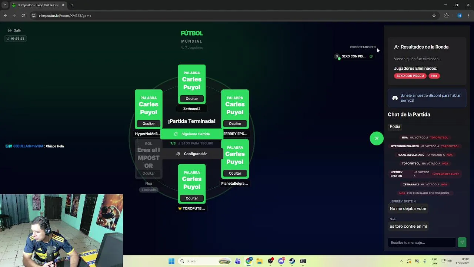474x267 pixels.
Task: Click the Noa eliminated player tag
Action: pyautogui.click(x=434, y=76)
